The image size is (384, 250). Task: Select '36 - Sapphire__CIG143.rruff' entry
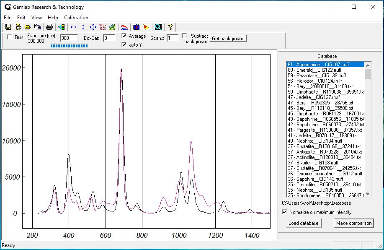[x=325, y=179]
